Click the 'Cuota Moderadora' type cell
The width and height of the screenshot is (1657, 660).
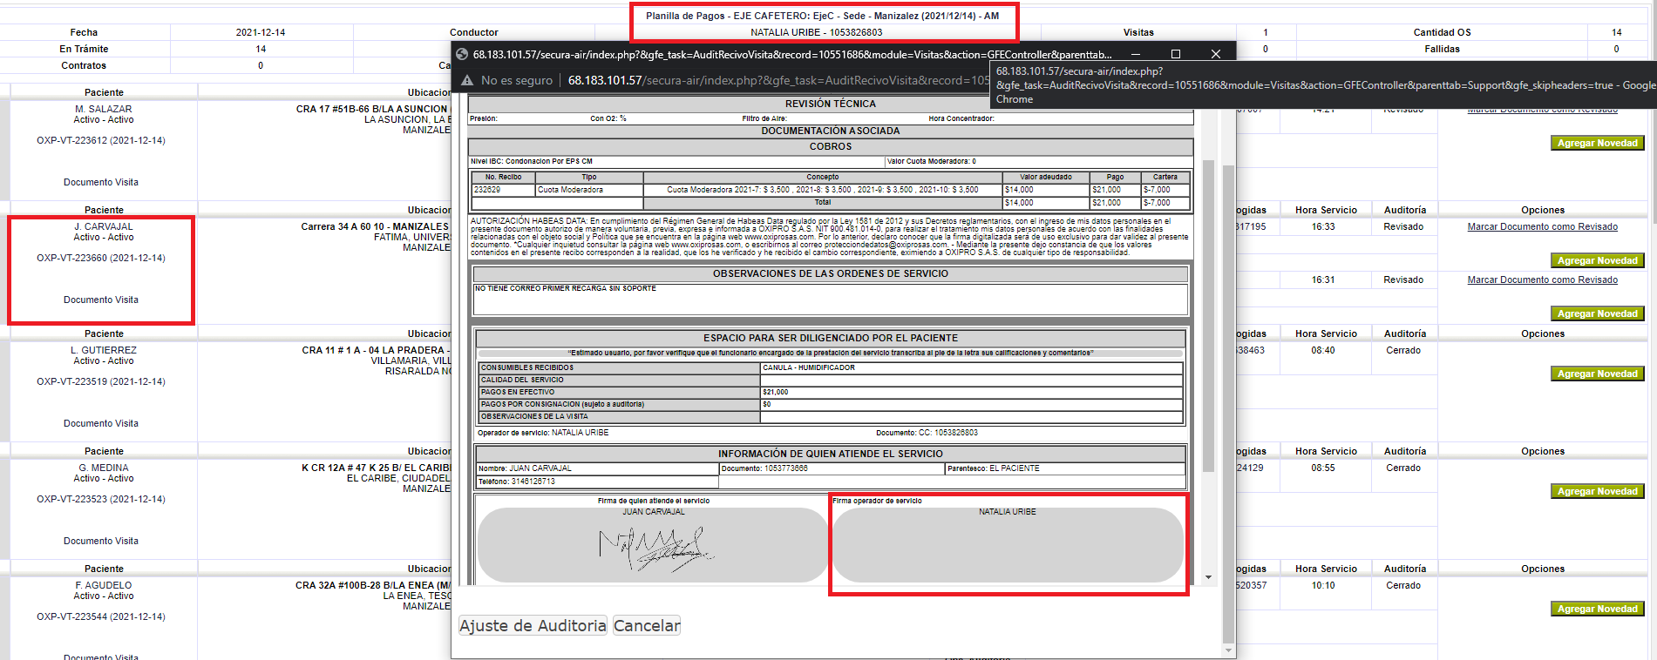tap(589, 190)
